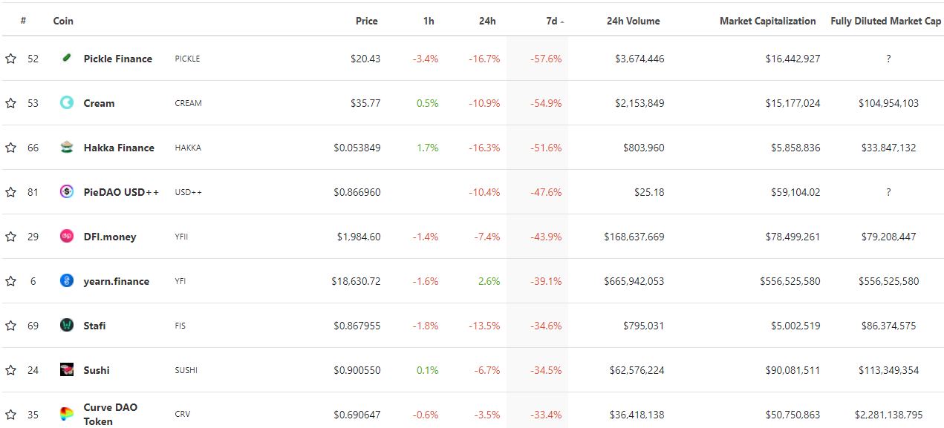Click the Curve DAO Token rainbow logo
Viewport: 944px width, 428px height.
pyautogui.click(x=67, y=414)
